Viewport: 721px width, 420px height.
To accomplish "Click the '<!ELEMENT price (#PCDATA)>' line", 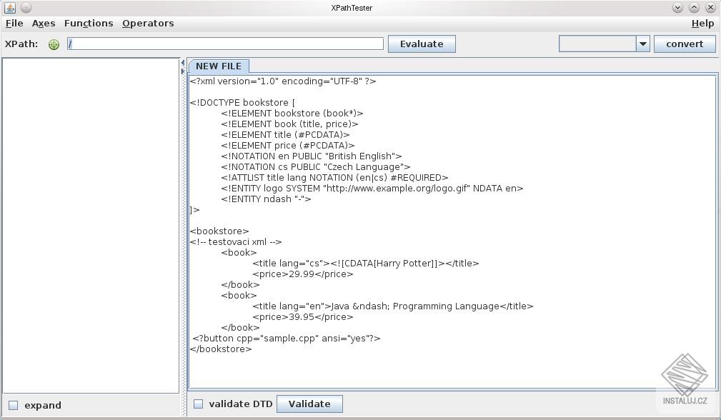I will tap(287, 146).
